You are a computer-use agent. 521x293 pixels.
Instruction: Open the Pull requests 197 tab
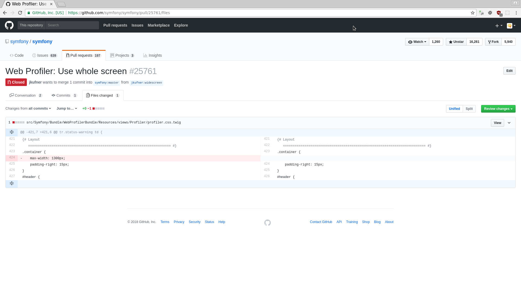[84, 55]
